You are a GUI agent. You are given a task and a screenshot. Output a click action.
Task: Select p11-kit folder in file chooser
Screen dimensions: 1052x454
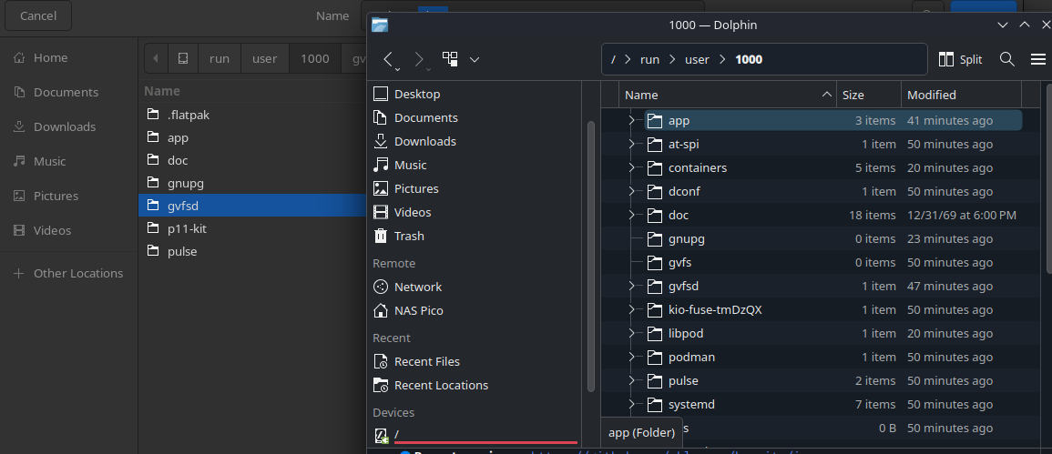click(x=252, y=228)
